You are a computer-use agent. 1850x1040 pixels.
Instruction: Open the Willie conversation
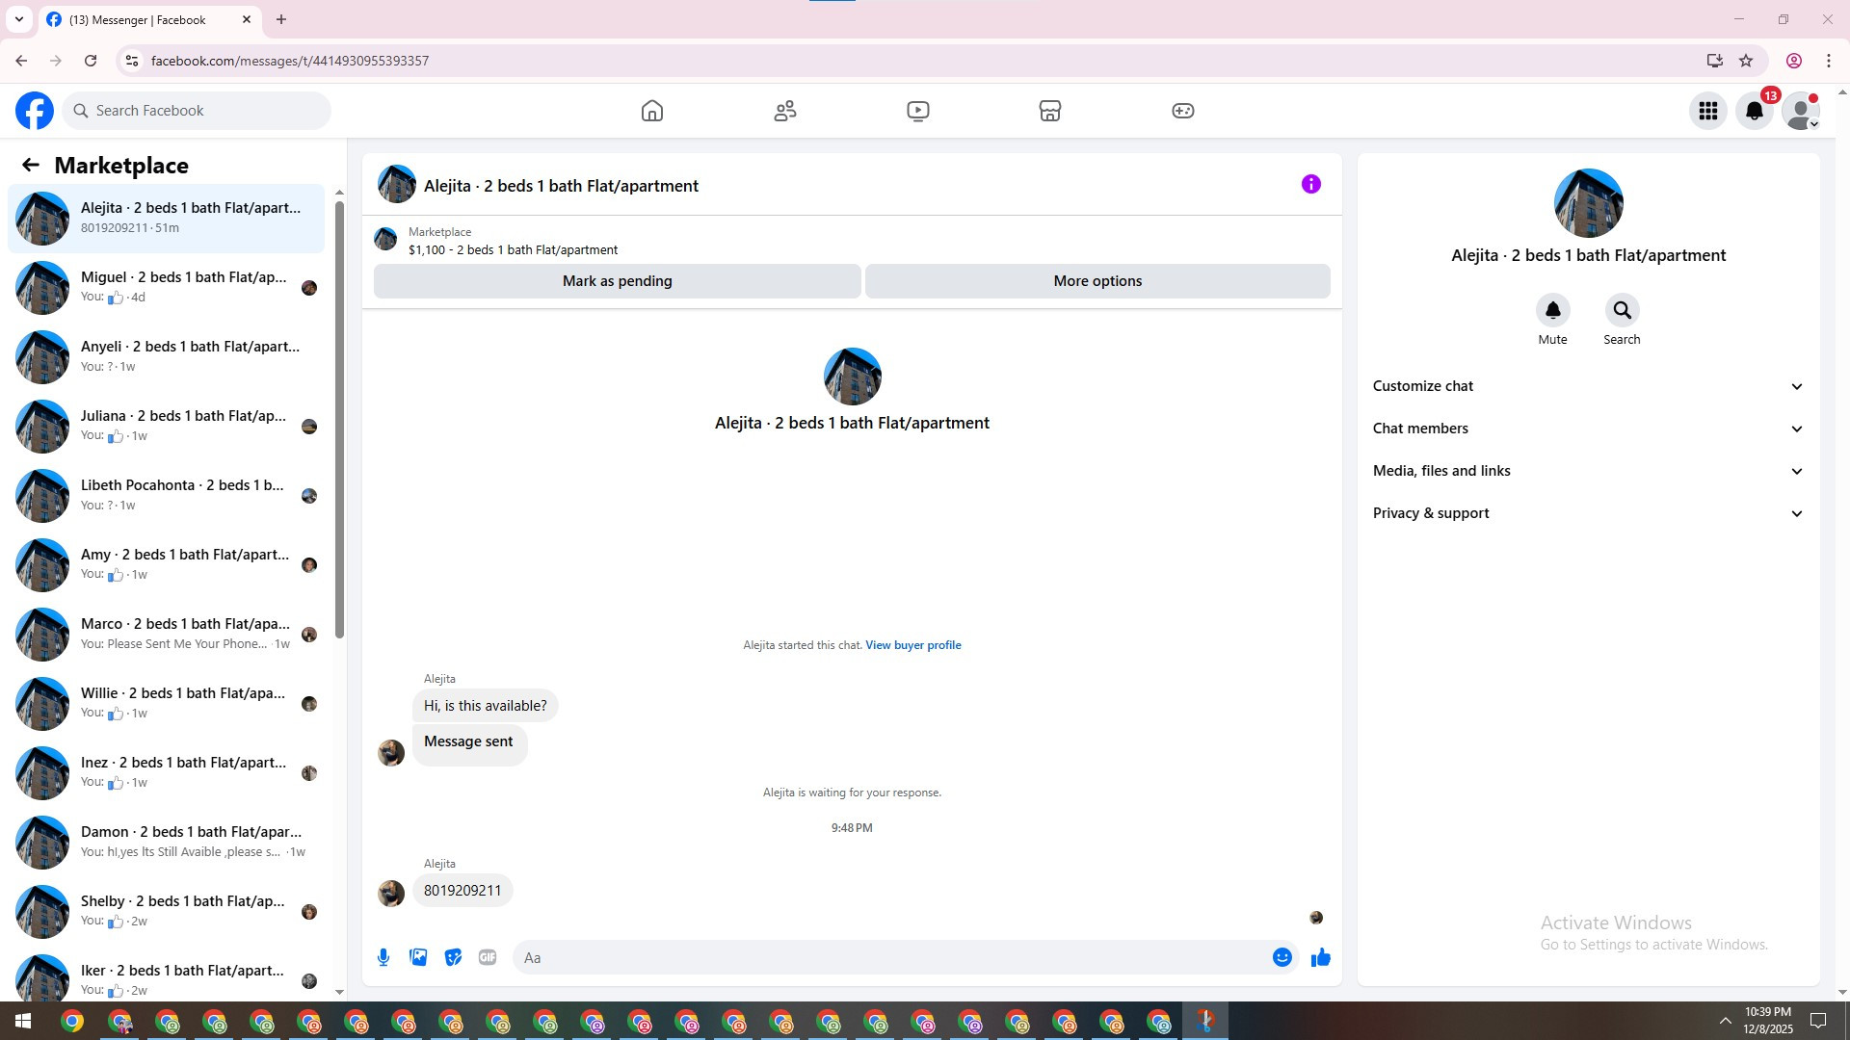(166, 704)
